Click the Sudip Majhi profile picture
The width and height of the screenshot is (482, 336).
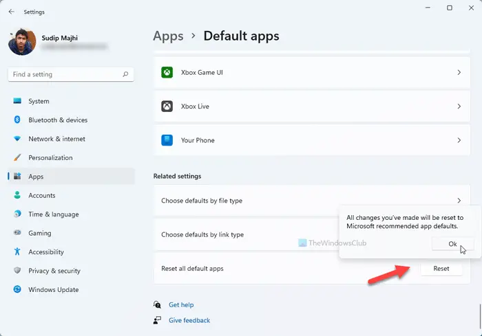[22, 42]
